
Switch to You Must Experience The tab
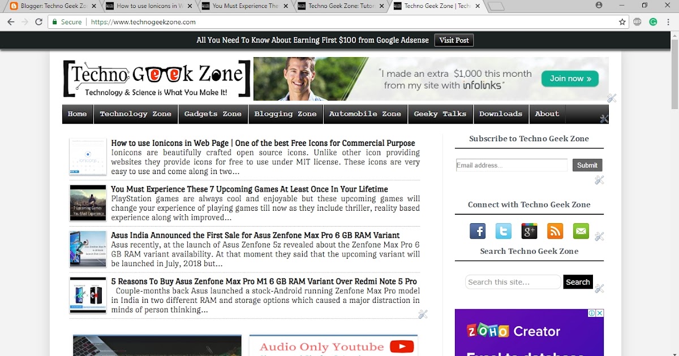pos(246,6)
